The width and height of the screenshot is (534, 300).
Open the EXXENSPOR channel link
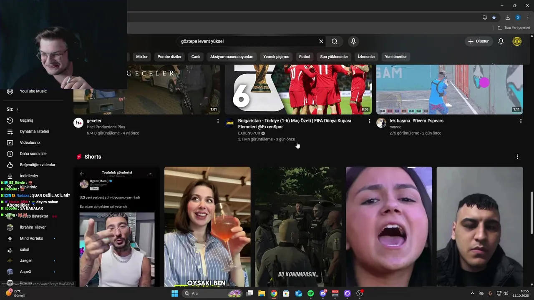pos(249,133)
